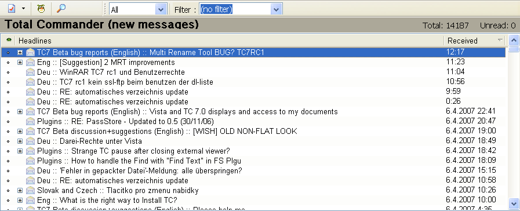Click the mark-as-read checklist toolbar icon
520x211 pixels.
pyautogui.click(x=12, y=8)
